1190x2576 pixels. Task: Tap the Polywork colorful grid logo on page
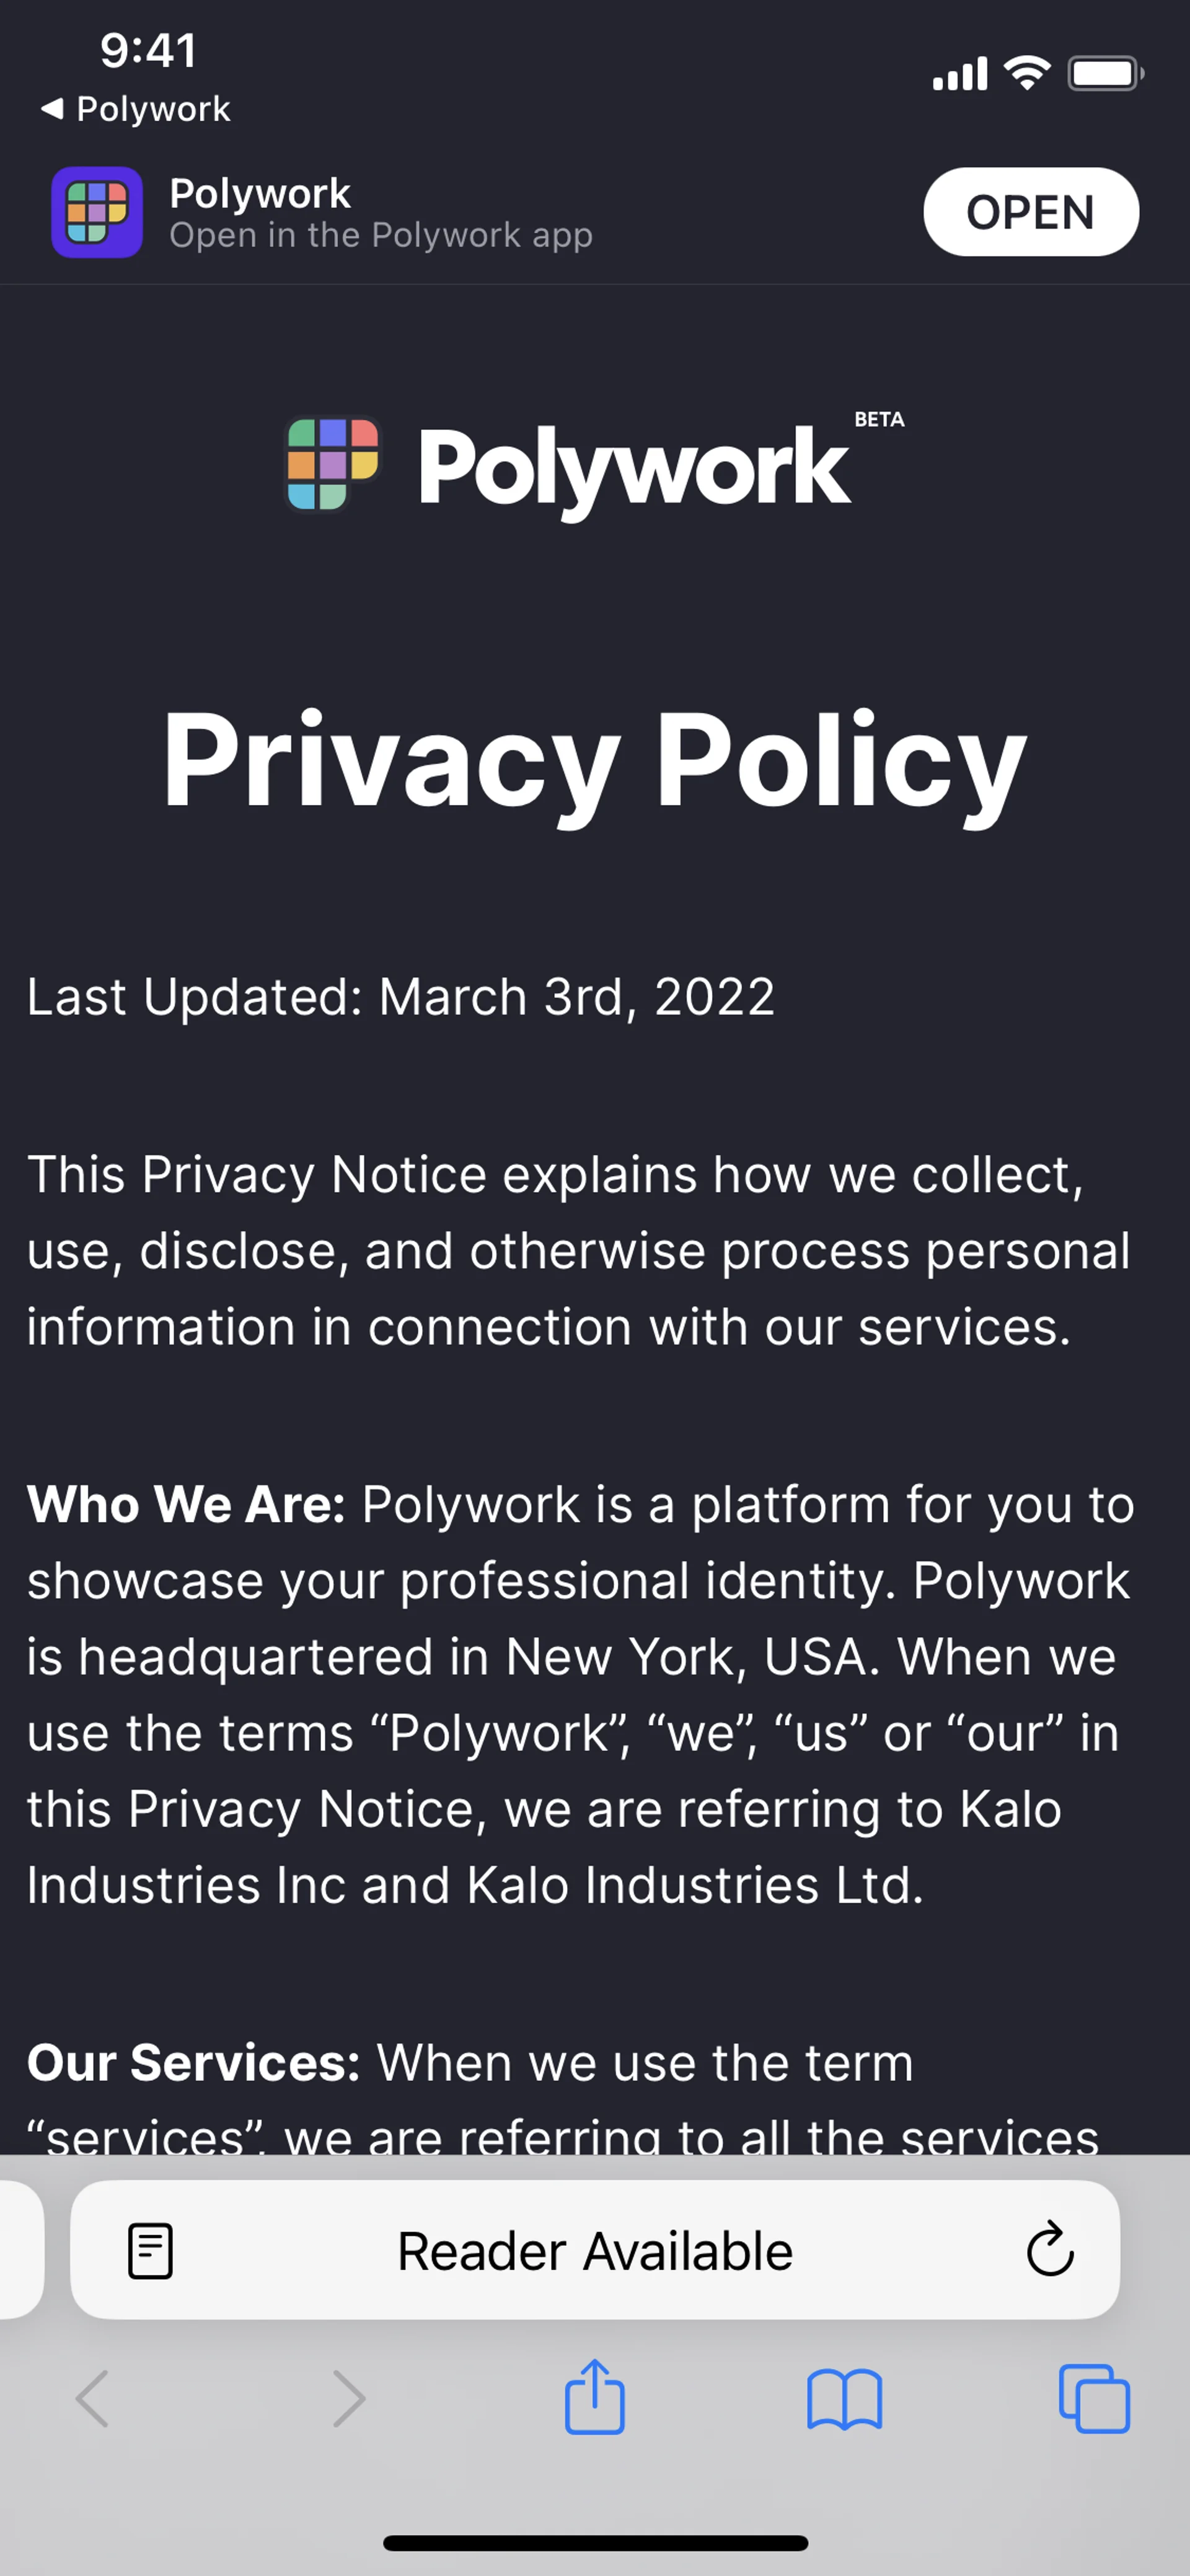click(x=332, y=464)
